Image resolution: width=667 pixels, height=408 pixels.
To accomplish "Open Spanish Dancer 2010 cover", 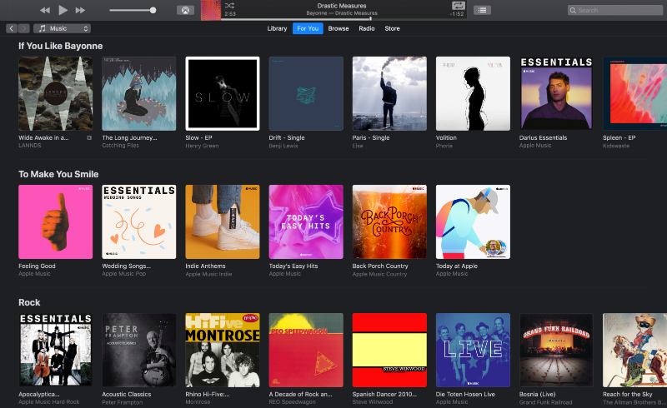I will 389,351.
